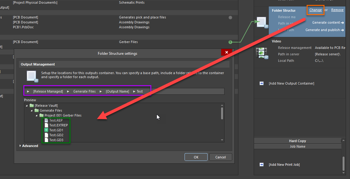Open the [Release Managed] path segment
Image resolution: width=350 pixels, height=179 pixels.
tap(48, 91)
